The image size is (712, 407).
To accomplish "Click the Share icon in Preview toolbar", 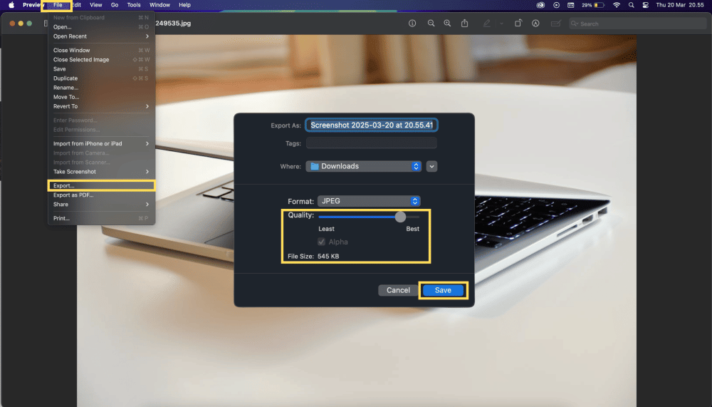I will [465, 24].
